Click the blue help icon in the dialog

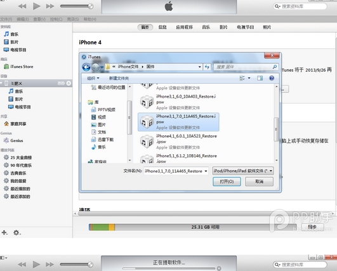click(272, 78)
